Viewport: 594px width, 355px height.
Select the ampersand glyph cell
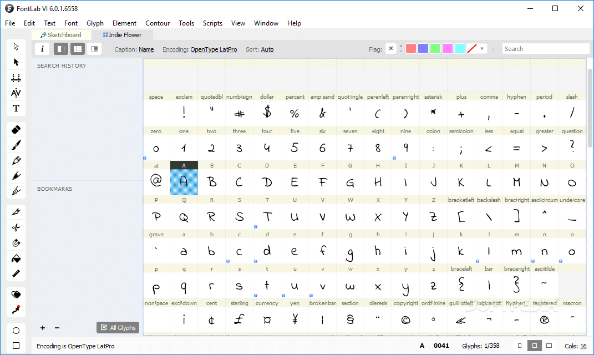322,109
